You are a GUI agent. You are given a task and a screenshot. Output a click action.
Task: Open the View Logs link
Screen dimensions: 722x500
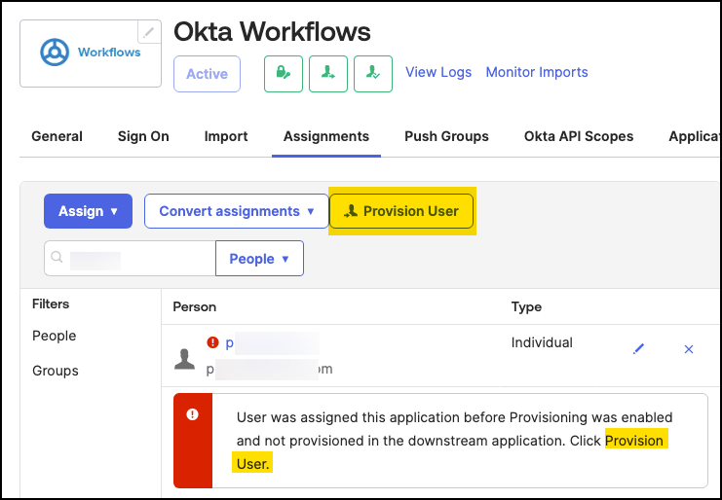[x=438, y=72]
